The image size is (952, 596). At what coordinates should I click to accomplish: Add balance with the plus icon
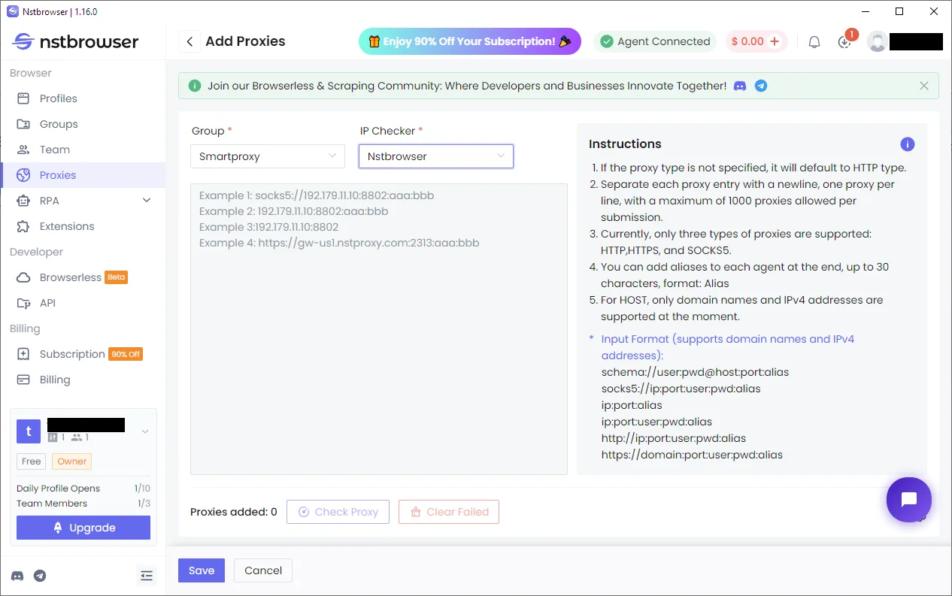[x=775, y=41]
